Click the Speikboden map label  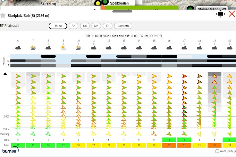(119, 3)
